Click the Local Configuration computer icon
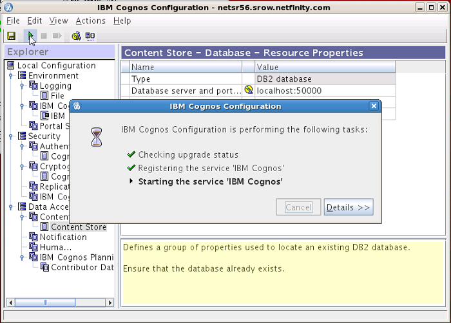The image size is (451, 323). coord(10,66)
